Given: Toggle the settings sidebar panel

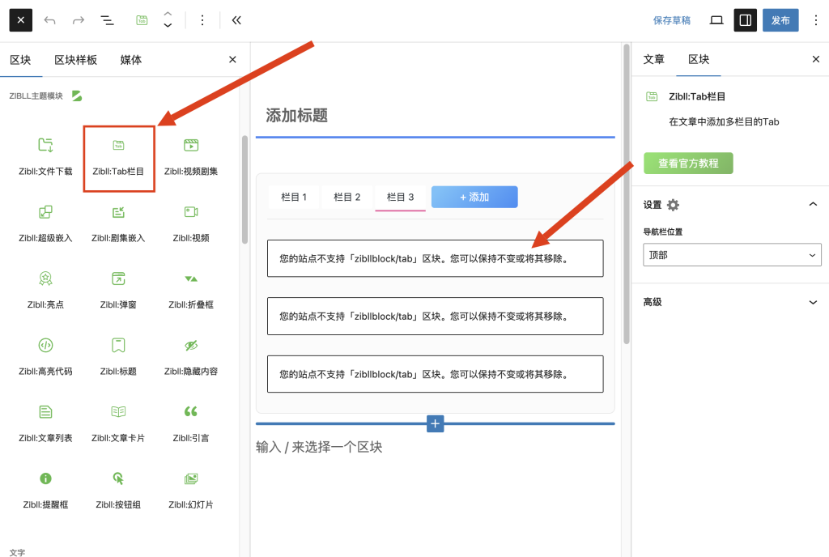Looking at the screenshot, I should (x=745, y=20).
